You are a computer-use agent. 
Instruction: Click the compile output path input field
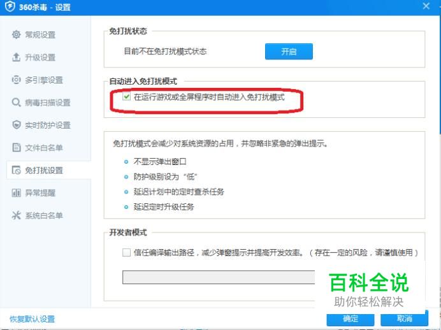pyautogui.click(x=219, y=277)
